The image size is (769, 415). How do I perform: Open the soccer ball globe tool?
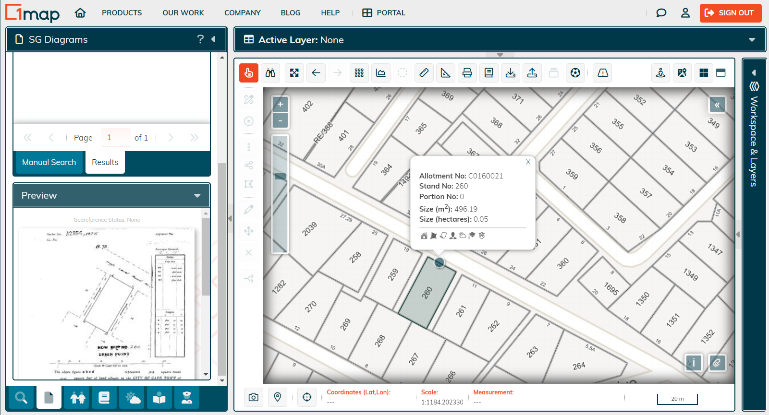(575, 73)
